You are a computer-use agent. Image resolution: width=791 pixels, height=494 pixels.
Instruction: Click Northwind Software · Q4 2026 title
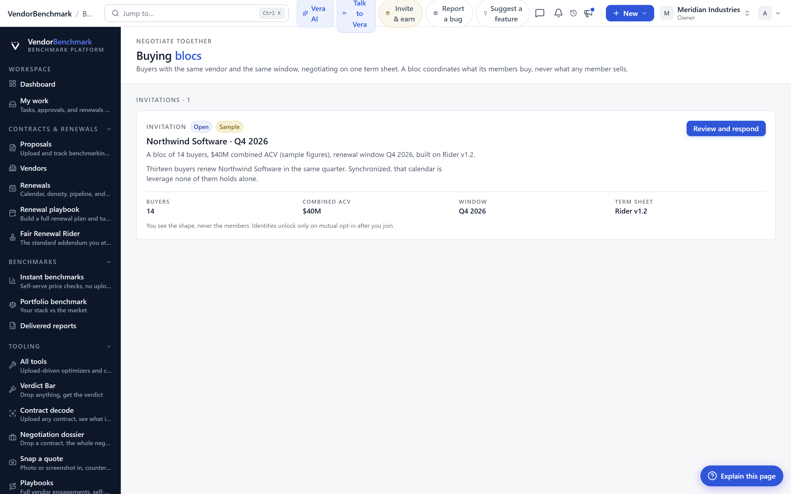[x=207, y=141]
